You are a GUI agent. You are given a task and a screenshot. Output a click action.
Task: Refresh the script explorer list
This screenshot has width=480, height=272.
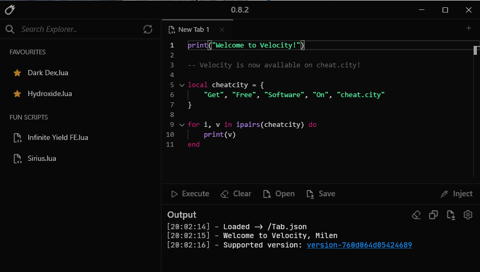pos(148,29)
